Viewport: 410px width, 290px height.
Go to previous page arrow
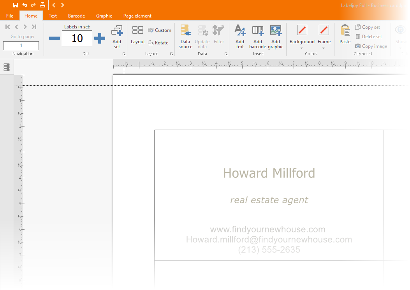16,27
